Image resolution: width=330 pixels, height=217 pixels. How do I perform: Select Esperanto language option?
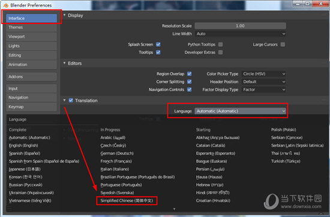click(x=215, y=153)
